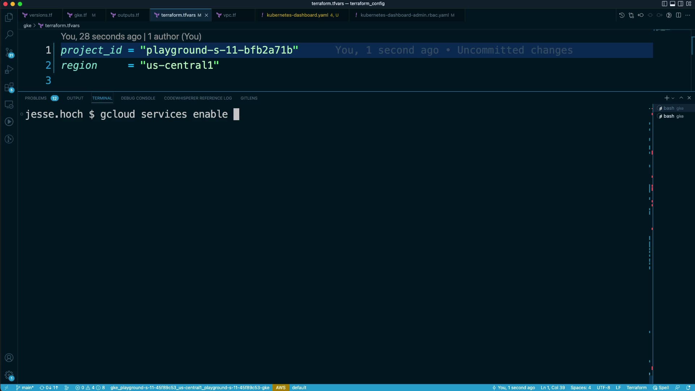Image resolution: width=695 pixels, height=391 pixels.
Task: Open the Run and Debug view
Action: pos(9,70)
